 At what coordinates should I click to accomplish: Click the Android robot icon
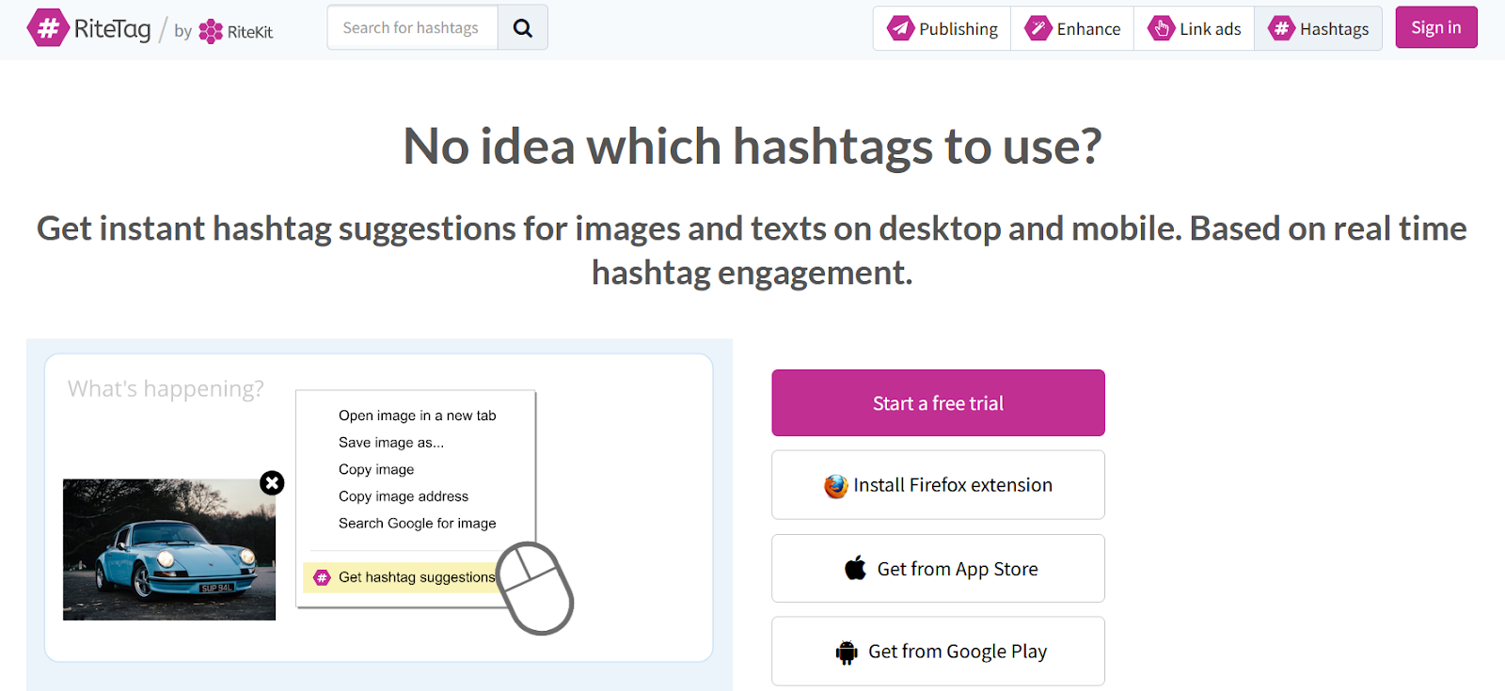click(847, 652)
